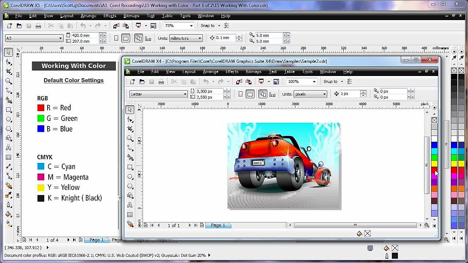Viewport: 468px width, 263px height.
Task: Toggle portrait orientation in X5 property bar
Action: pos(116,38)
